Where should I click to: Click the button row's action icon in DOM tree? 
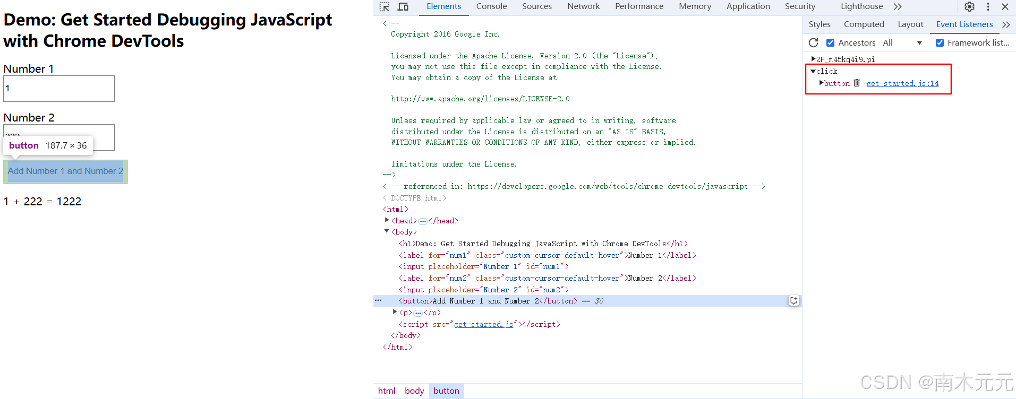(793, 301)
